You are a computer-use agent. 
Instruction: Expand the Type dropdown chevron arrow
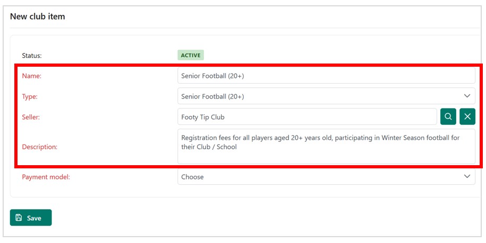(x=467, y=96)
